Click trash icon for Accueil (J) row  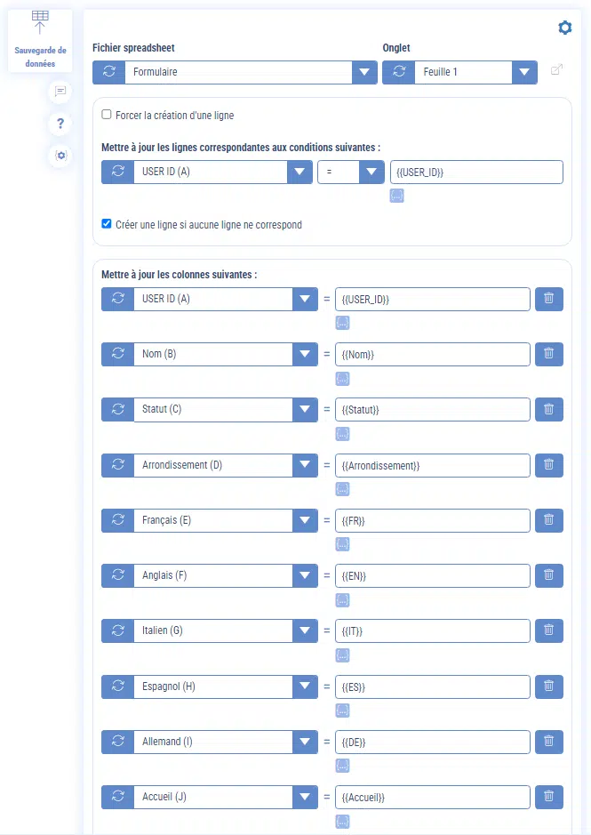[x=548, y=797]
